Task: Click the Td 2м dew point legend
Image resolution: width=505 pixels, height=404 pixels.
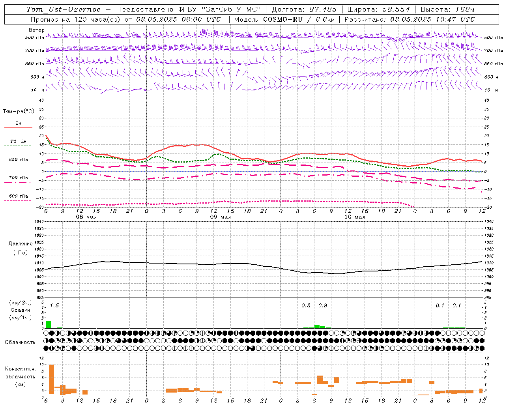Action: [x=19, y=141]
